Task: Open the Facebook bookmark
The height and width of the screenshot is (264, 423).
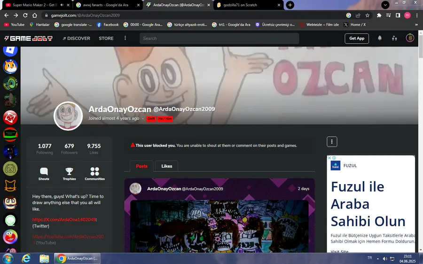Action: click(x=108, y=24)
